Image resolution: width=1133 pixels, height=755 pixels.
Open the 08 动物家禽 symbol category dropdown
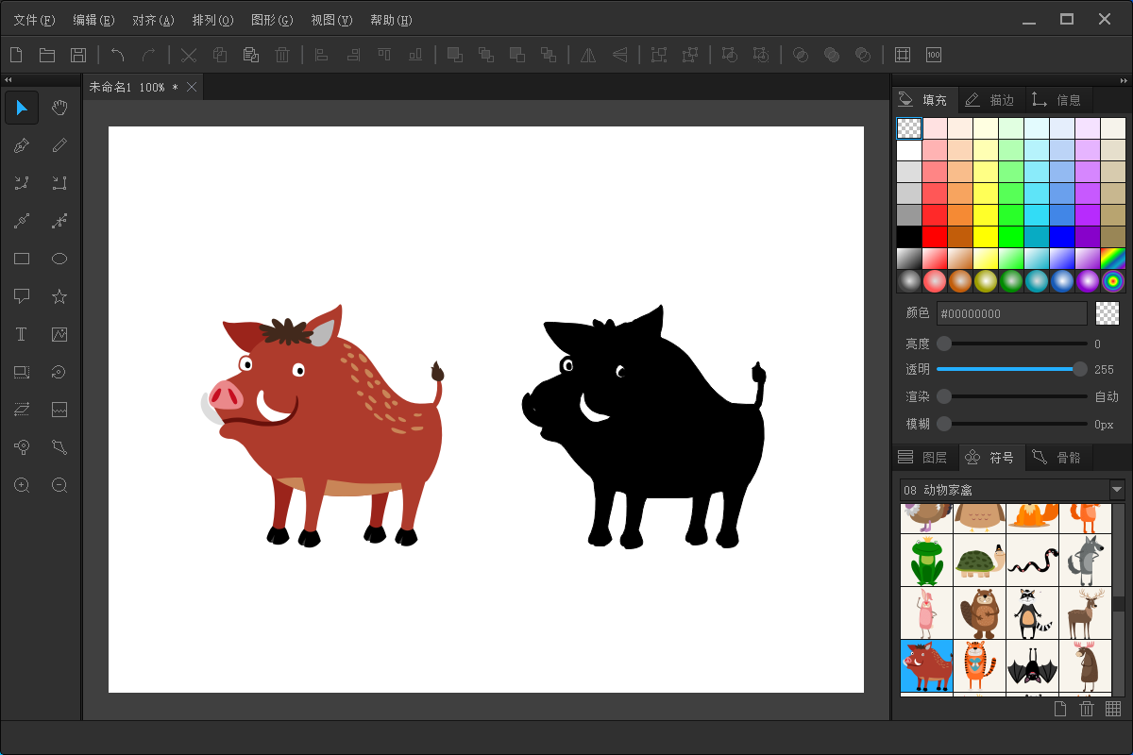tap(1117, 490)
